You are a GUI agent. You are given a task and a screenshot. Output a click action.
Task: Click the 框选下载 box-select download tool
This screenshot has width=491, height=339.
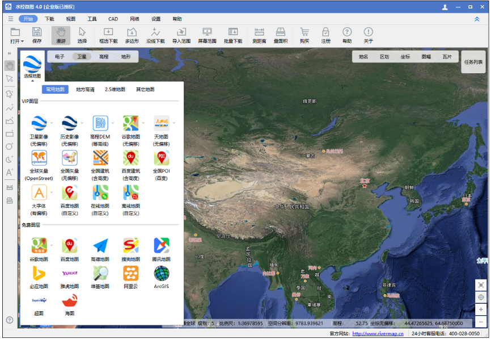point(108,35)
